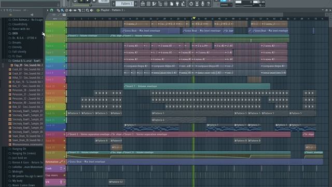Select Clap_09 - Sinc.Sounds Vol. 2 sample
The image size is (332, 187).
click(29, 65)
